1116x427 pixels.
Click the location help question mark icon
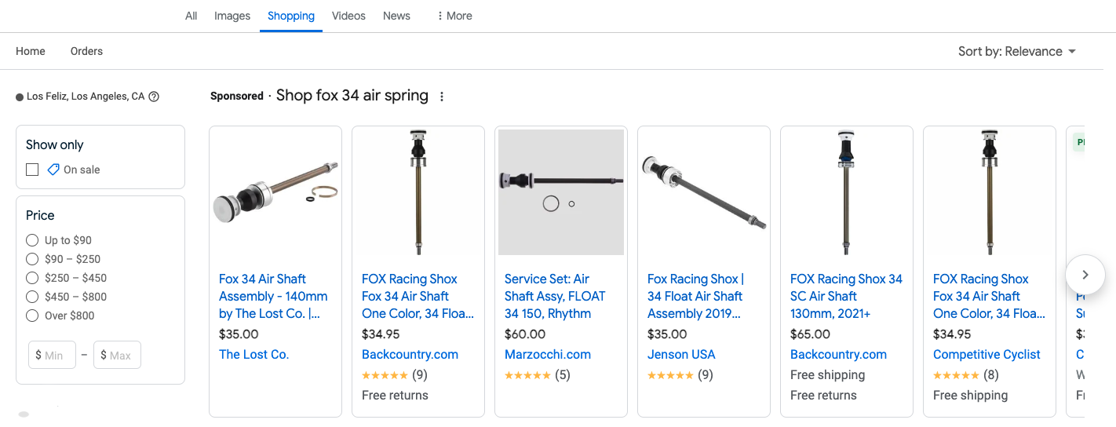[154, 97]
